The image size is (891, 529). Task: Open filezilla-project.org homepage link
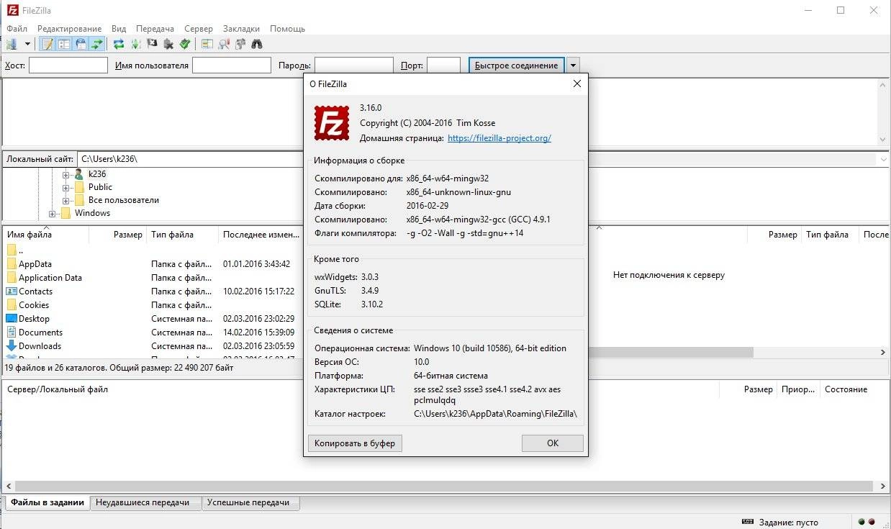point(499,138)
